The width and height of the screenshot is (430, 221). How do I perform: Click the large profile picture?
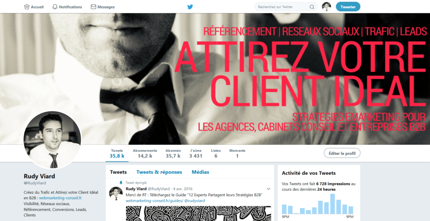pos(52,140)
